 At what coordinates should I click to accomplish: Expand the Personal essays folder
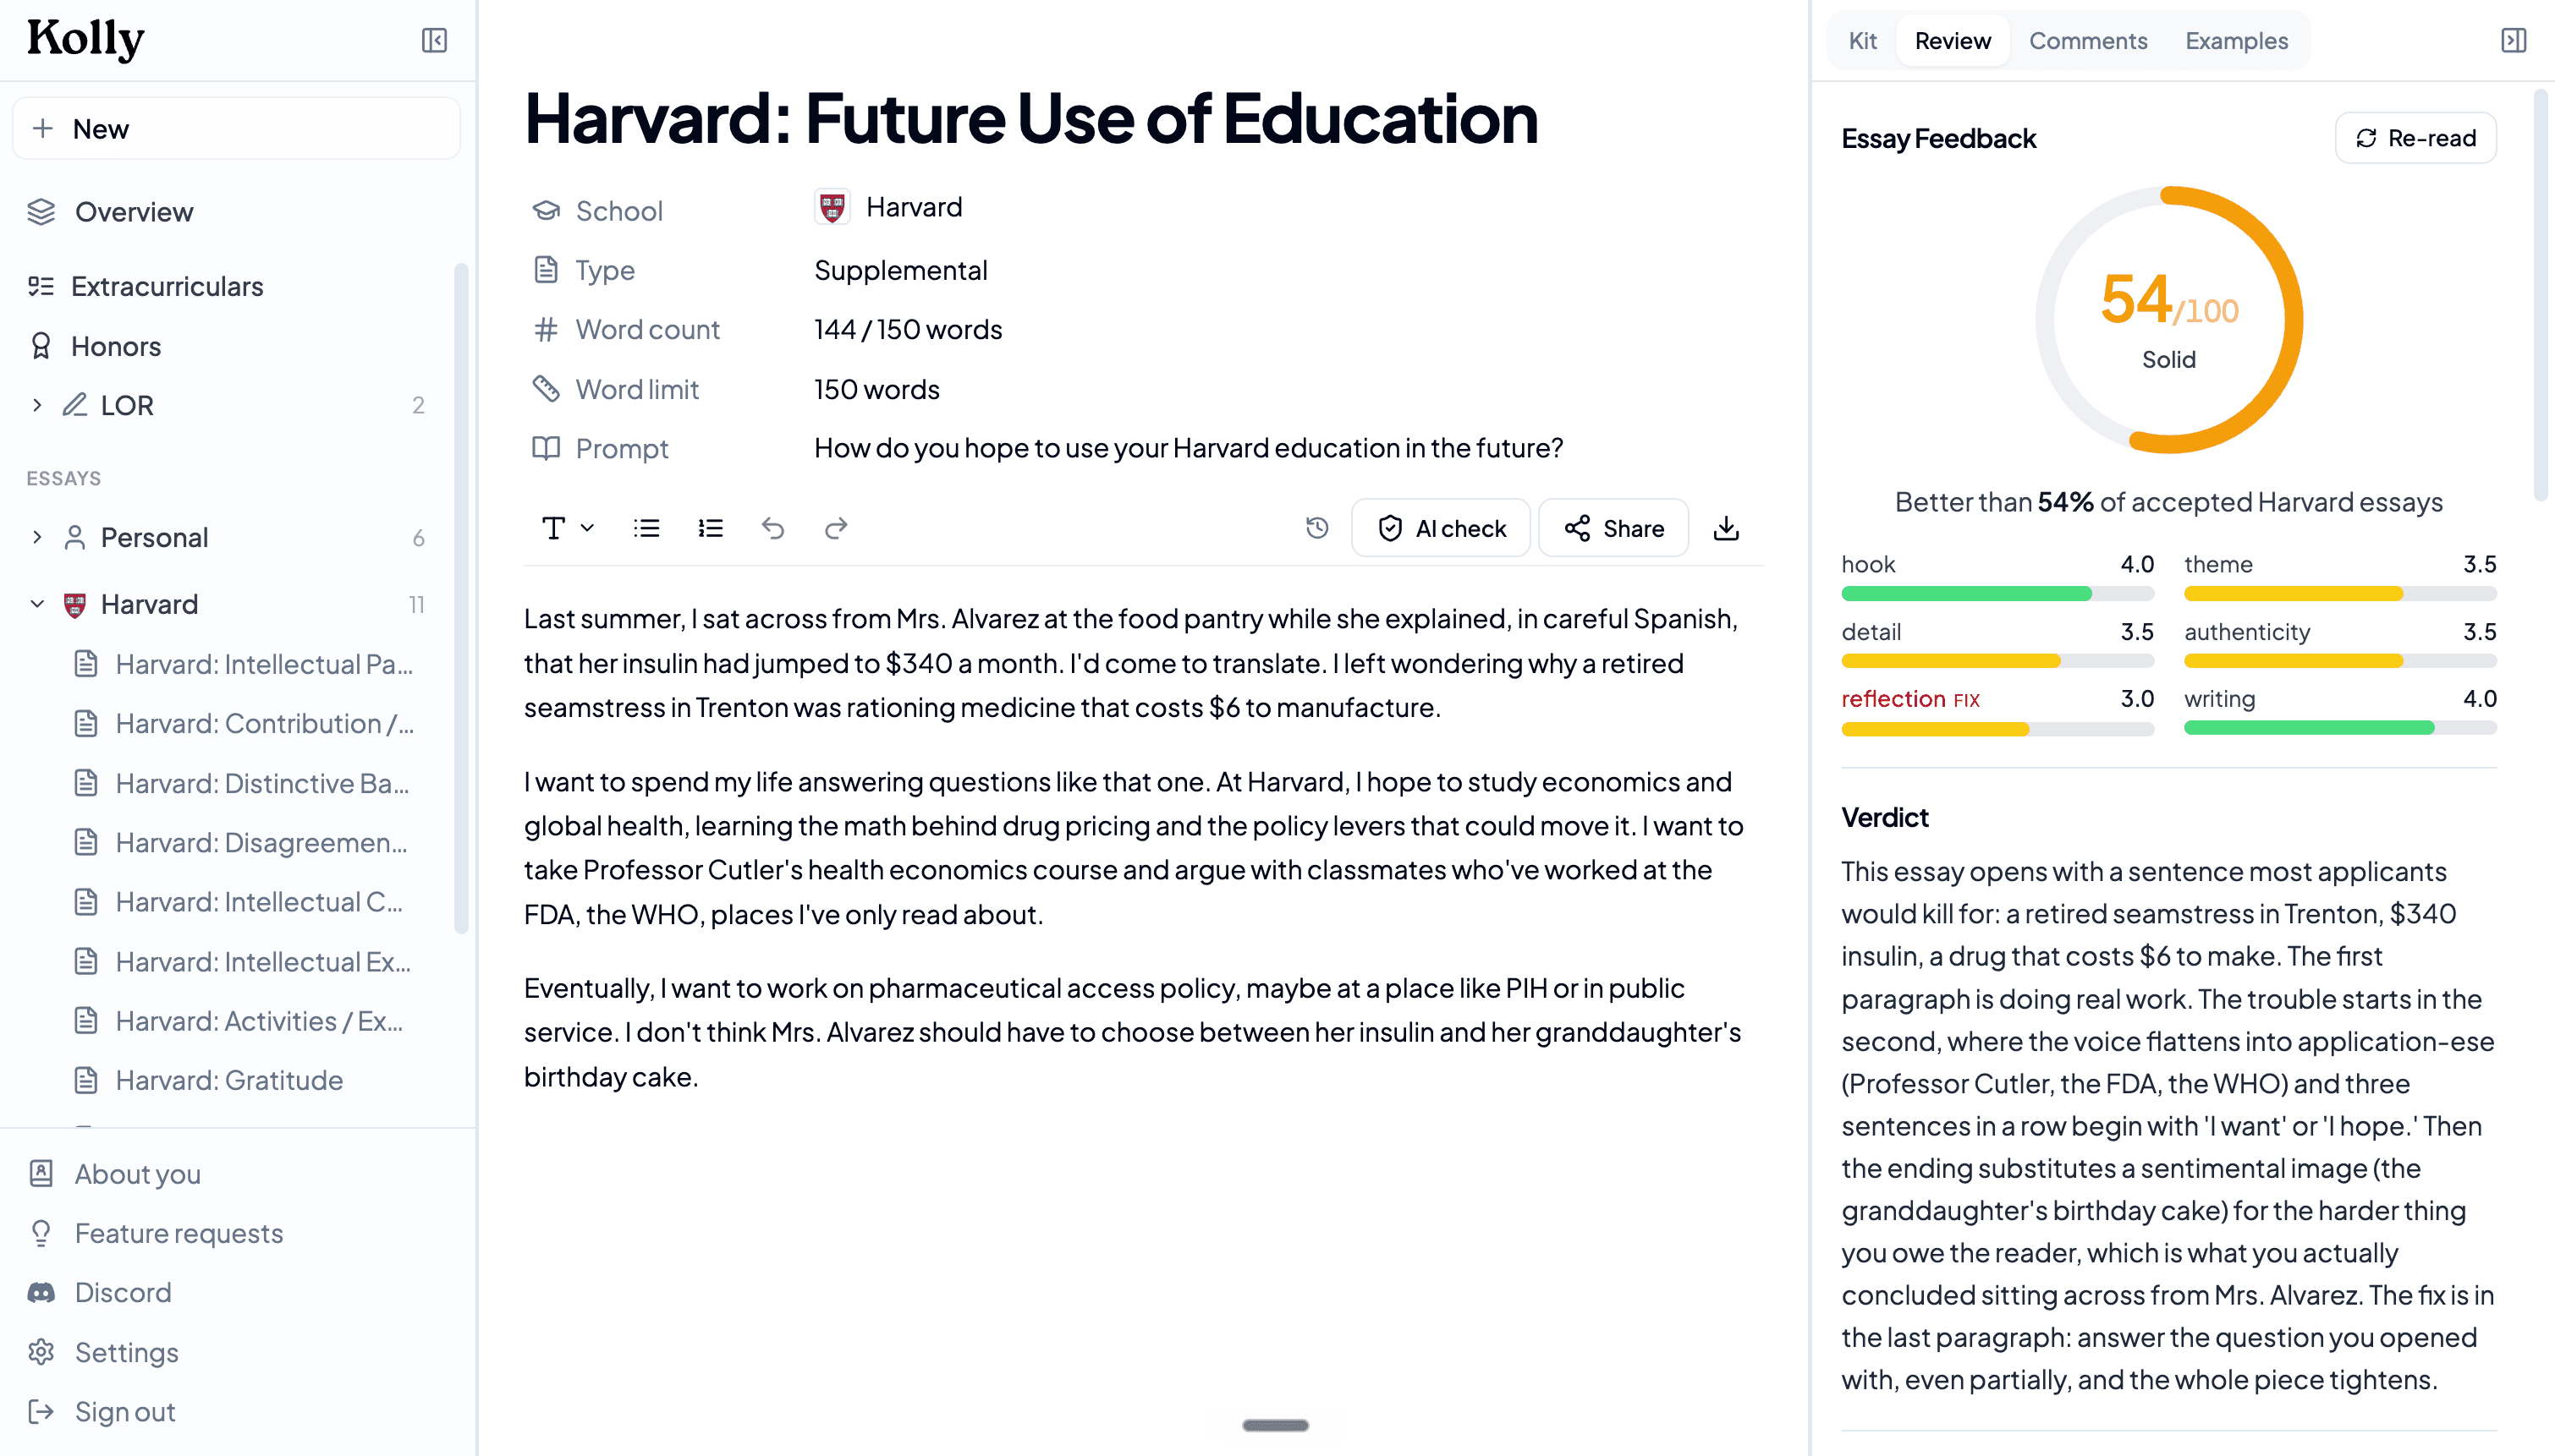37,537
